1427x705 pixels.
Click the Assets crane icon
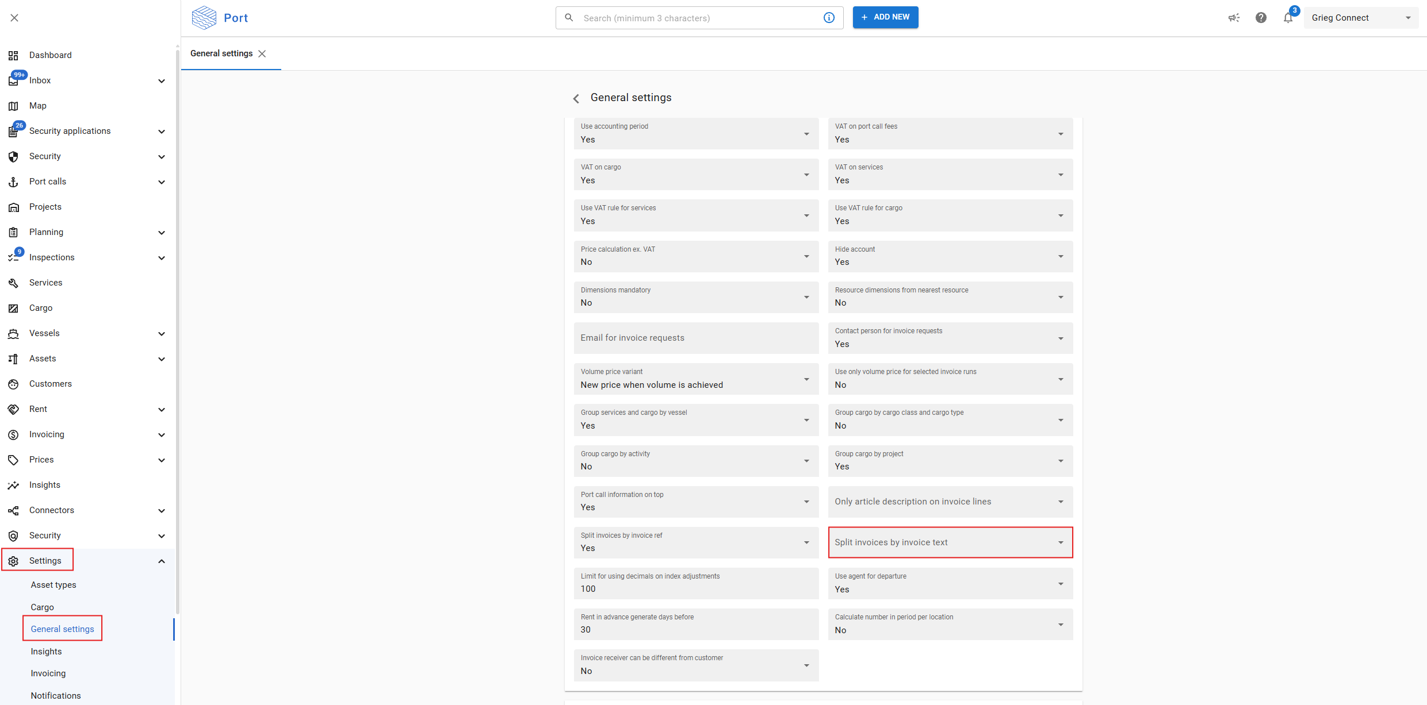13,359
